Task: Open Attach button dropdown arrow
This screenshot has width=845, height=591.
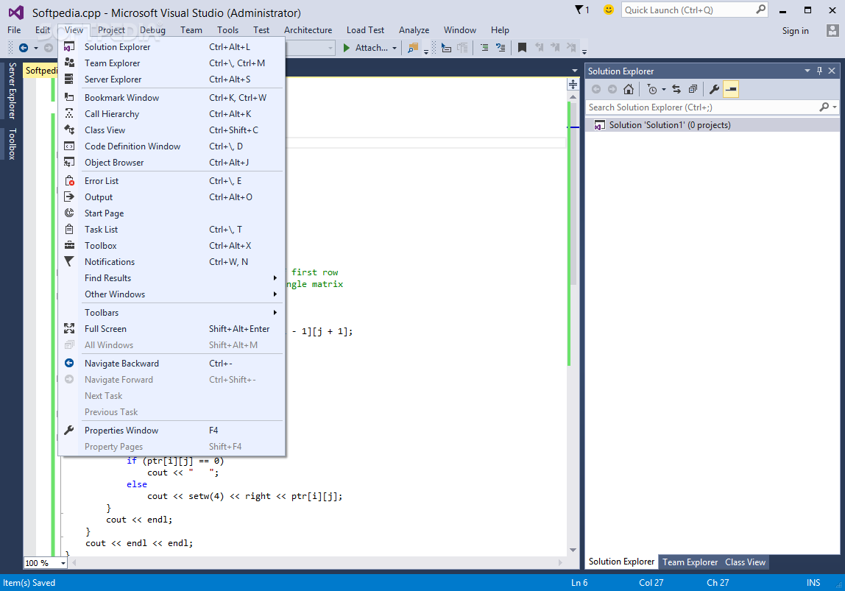Action: [x=395, y=48]
